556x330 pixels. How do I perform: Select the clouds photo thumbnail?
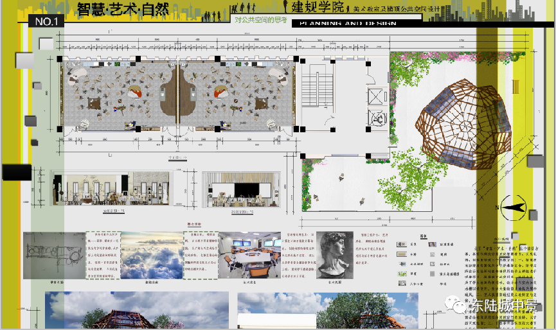[x=152, y=254]
